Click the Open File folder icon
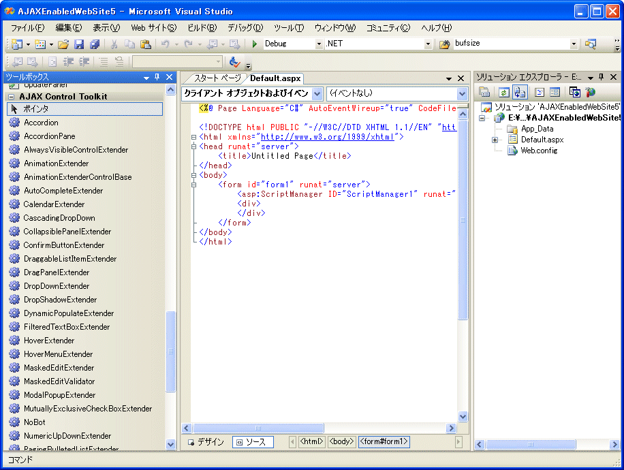624x470 pixels. pyautogui.click(x=63, y=44)
